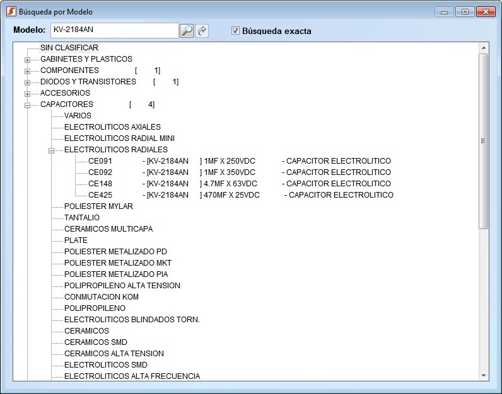The image size is (502, 394).
Task: Select CERAMICOS ALTA TENSION item
Action: [114, 354]
